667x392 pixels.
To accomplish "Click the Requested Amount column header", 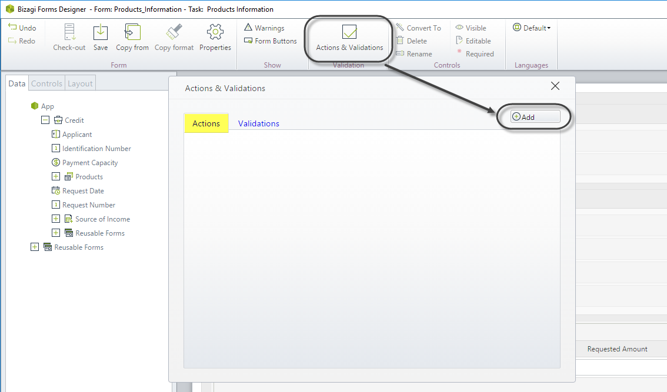I will pyautogui.click(x=617, y=349).
